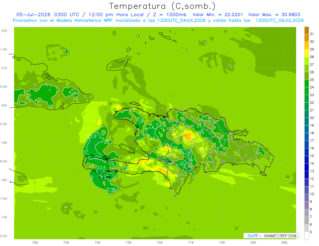Image resolution: width=319 pixels, height=246 pixels.
Task: Pick the gray legend color between 7 and 6
Action: click(x=307, y=221)
